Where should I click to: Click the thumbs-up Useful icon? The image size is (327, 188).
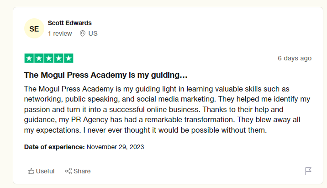pyautogui.click(x=31, y=171)
